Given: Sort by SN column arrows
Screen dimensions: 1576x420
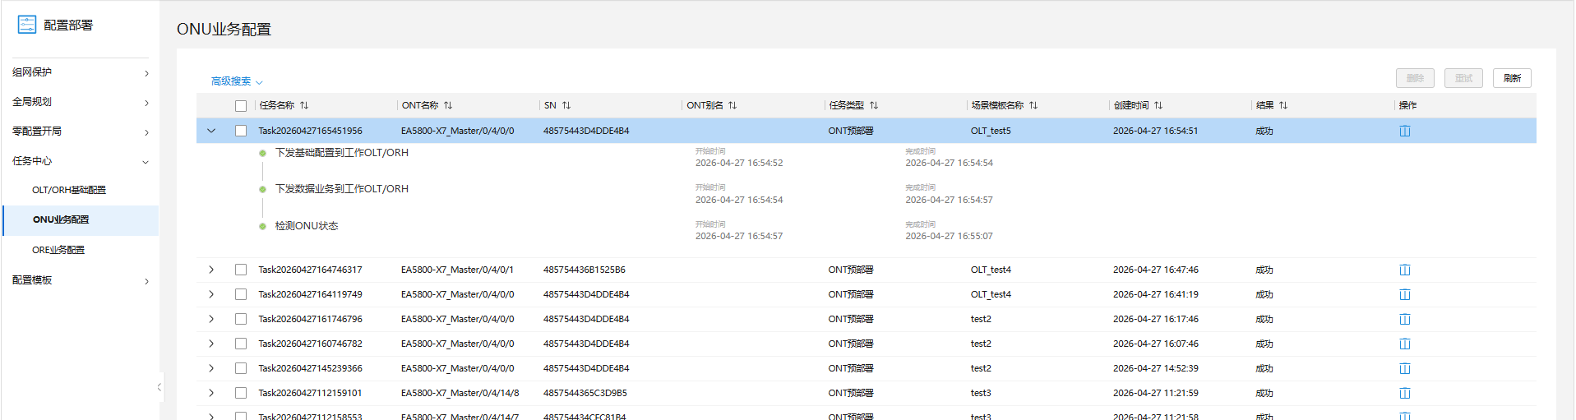Looking at the screenshot, I should click(566, 105).
